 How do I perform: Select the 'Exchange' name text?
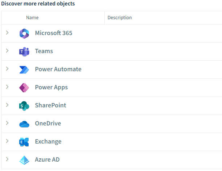click(48, 141)
